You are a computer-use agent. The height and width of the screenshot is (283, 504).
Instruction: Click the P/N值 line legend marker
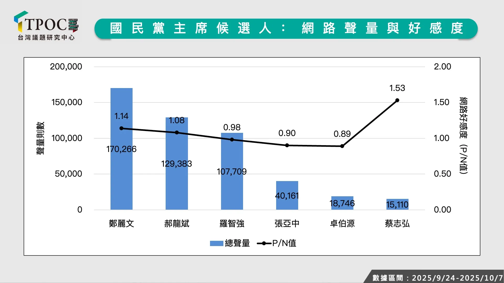point(265,243)
